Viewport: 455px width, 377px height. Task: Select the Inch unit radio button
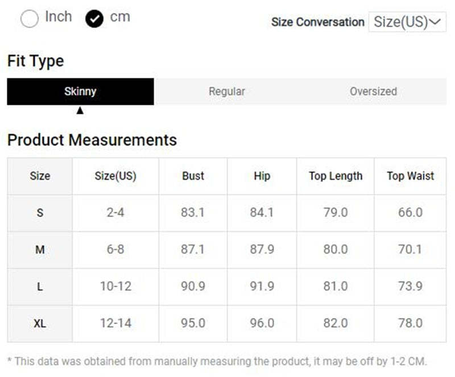pyautogui.click(x=30, y=19)
